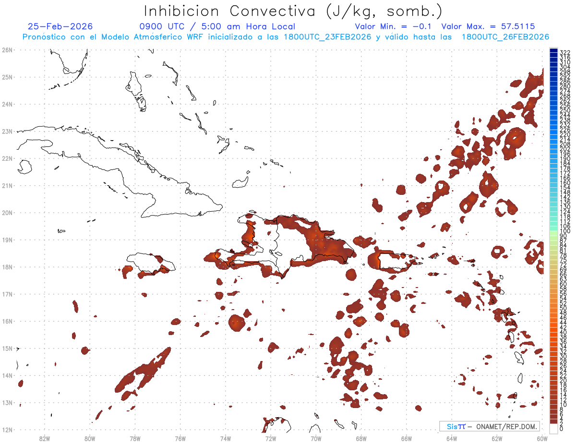Select the date text "25-Feb-2026"
This screenshot has height=445, width=576.
pyautogui.click(x=60, y=26)
